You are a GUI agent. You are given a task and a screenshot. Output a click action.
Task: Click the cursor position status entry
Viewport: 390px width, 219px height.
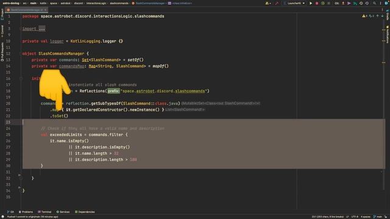(x=328, y=217)
